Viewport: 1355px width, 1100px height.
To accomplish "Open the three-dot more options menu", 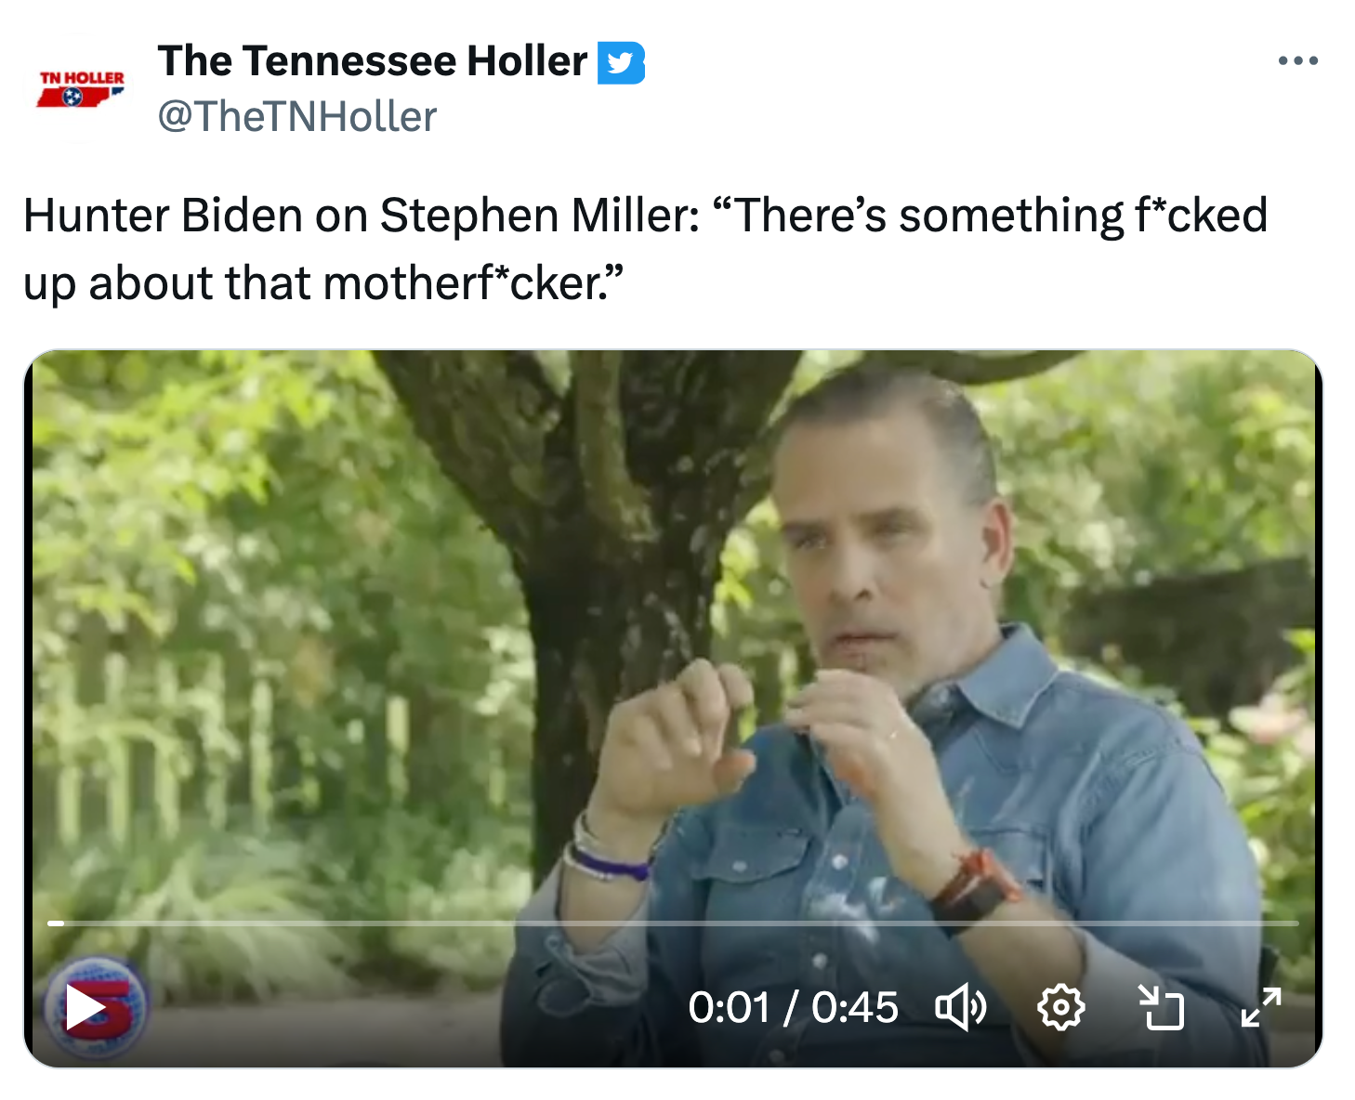I will (x=1297, y=61).
